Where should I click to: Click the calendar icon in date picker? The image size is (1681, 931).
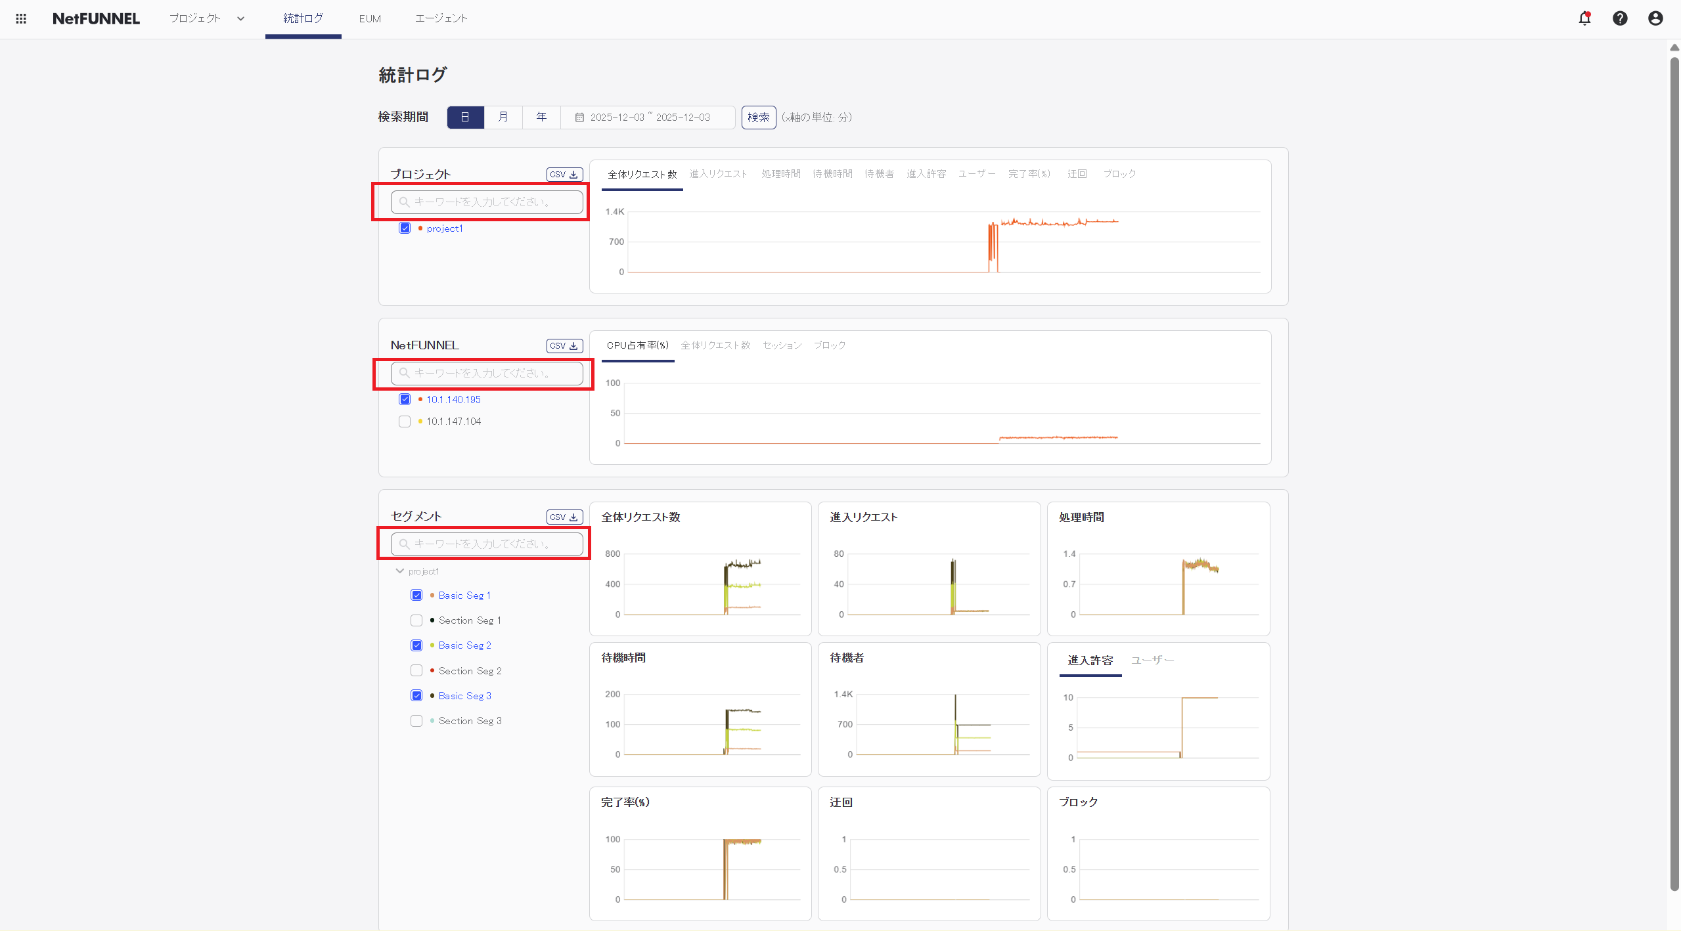(579, 117)
